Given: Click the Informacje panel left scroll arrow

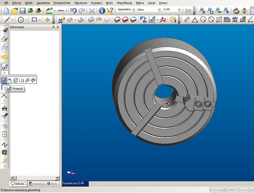Looking at the screenshot, I should (x=12, y=178).
